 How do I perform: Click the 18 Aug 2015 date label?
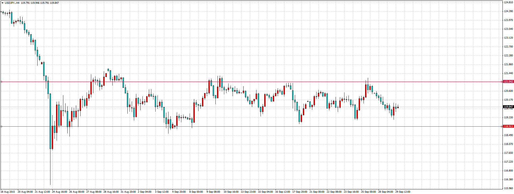tap(8, 192)
